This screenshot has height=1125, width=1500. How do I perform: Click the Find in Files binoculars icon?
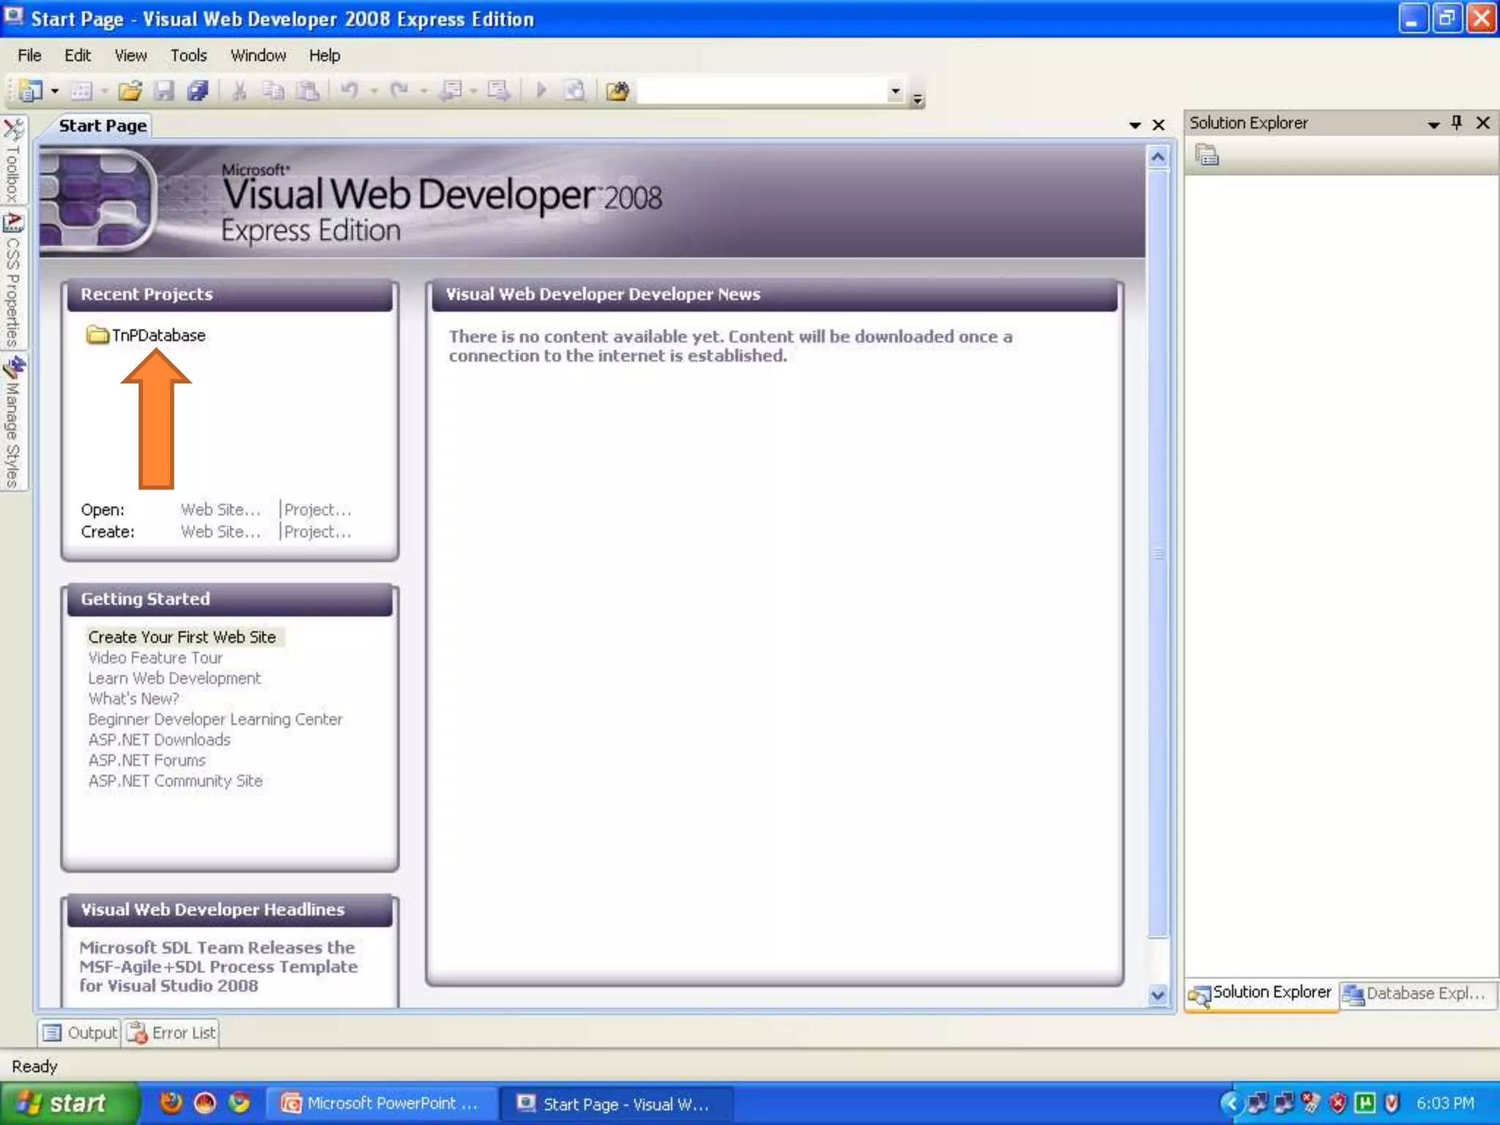617,91
